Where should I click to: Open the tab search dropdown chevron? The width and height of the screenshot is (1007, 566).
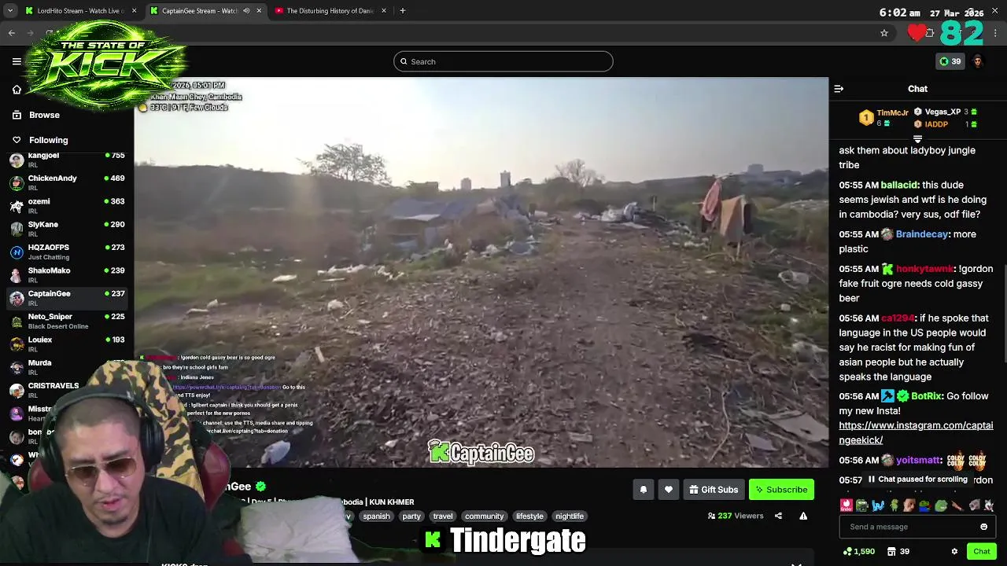(10, 11)
